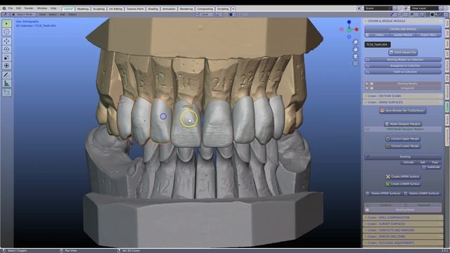Click the Blender logo icon
Screen dimensions: 450x253
pos(4,8)
